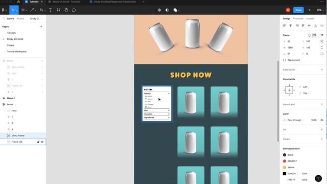The height and width of the screenshot is (184, 327).
Task: Open the Sticky O... page dropdown
Action: coord(36,18)
